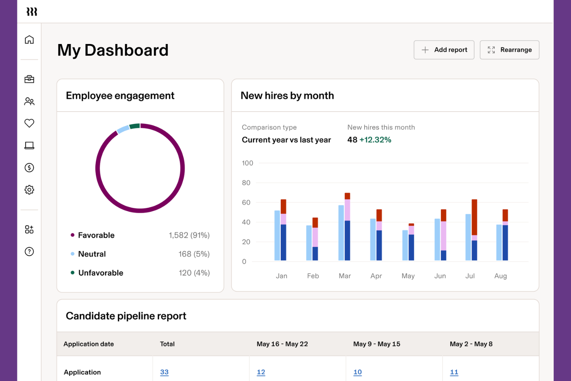Click the Jul bar in hires chart
Image resolution: width=571 pixels, height=381 pixels.
pos(471,230)
